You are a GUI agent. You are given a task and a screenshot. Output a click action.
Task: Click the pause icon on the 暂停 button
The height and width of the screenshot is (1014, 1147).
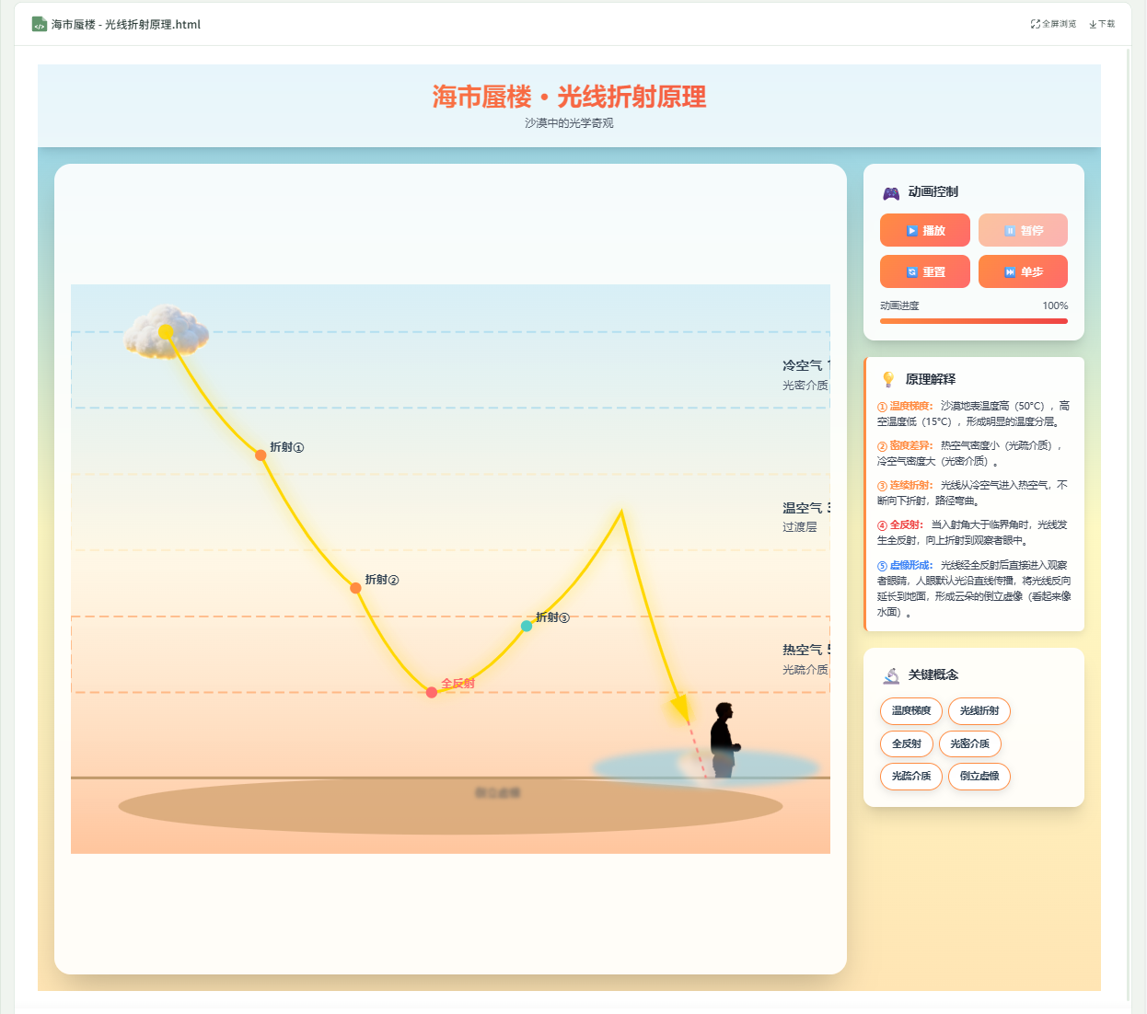(1010, 230)
